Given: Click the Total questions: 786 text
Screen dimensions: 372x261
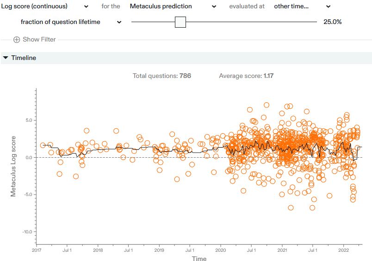Looking at the screenshot, I should point(162,76).
